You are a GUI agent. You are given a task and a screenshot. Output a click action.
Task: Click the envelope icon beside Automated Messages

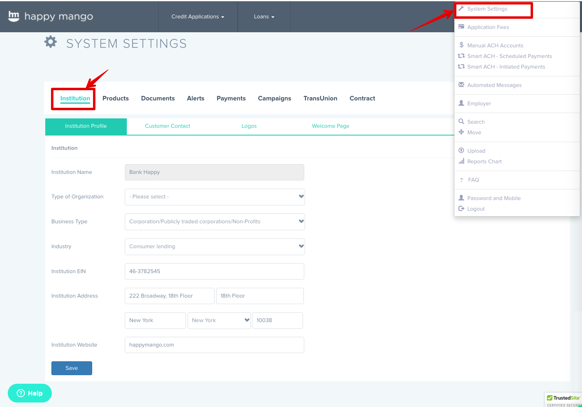tap(461, 85)
